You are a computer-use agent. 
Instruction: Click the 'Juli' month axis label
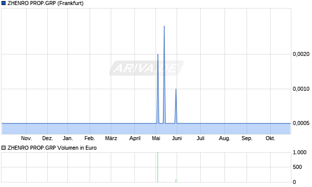point(201,138)
